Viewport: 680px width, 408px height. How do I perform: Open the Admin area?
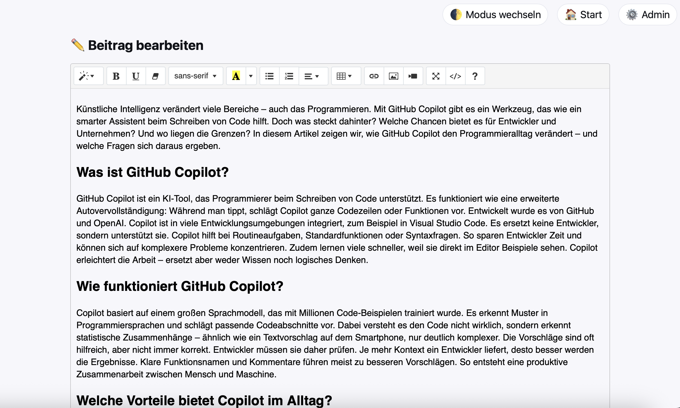pyautogui.click(x=647, y=15)
